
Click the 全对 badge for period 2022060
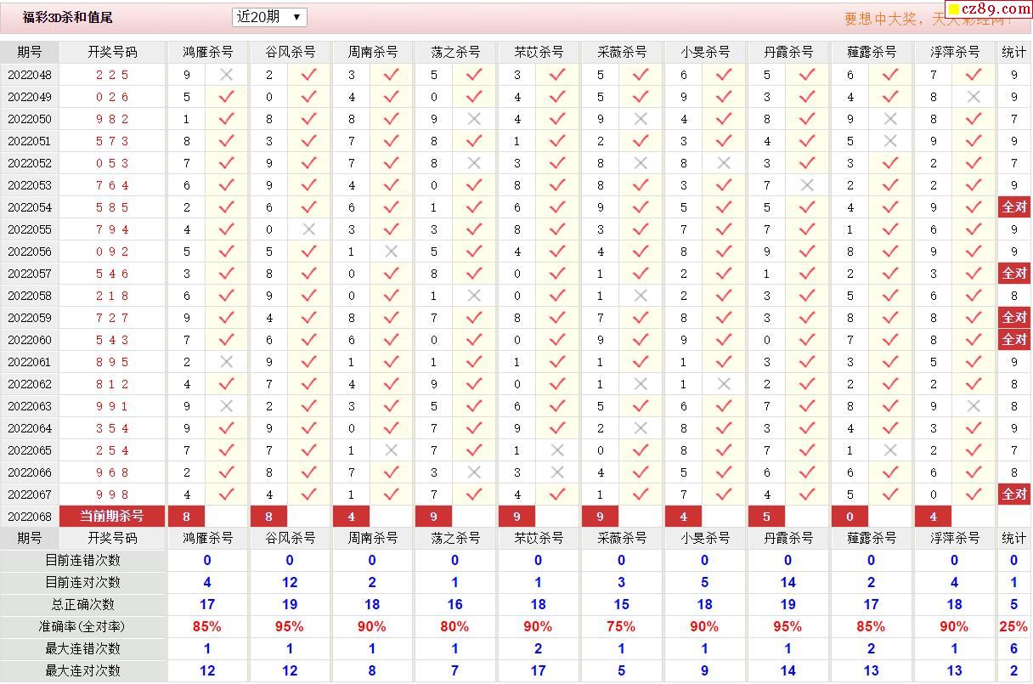pos(1014,340)
